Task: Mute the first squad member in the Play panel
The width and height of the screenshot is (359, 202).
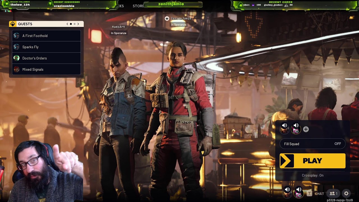Action: (x=284, y=129)
